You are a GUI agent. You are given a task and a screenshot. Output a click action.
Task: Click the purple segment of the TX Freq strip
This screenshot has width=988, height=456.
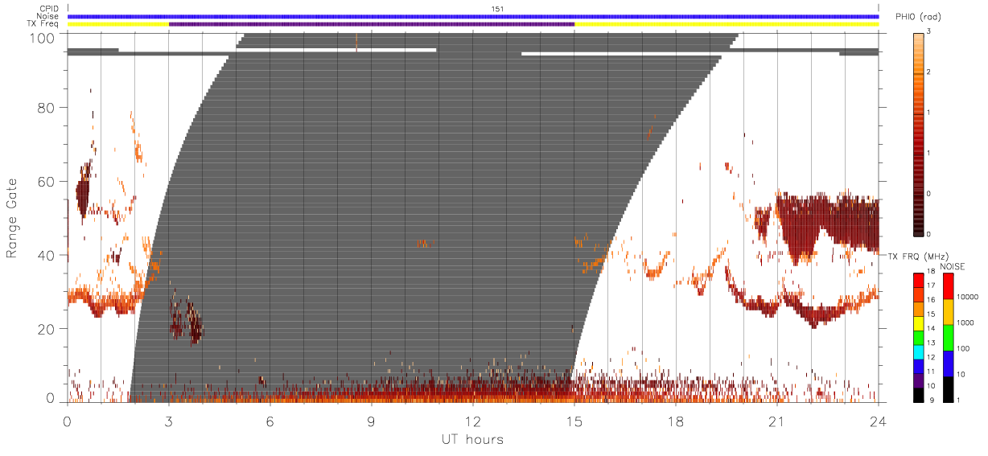(x=372, y=24)
